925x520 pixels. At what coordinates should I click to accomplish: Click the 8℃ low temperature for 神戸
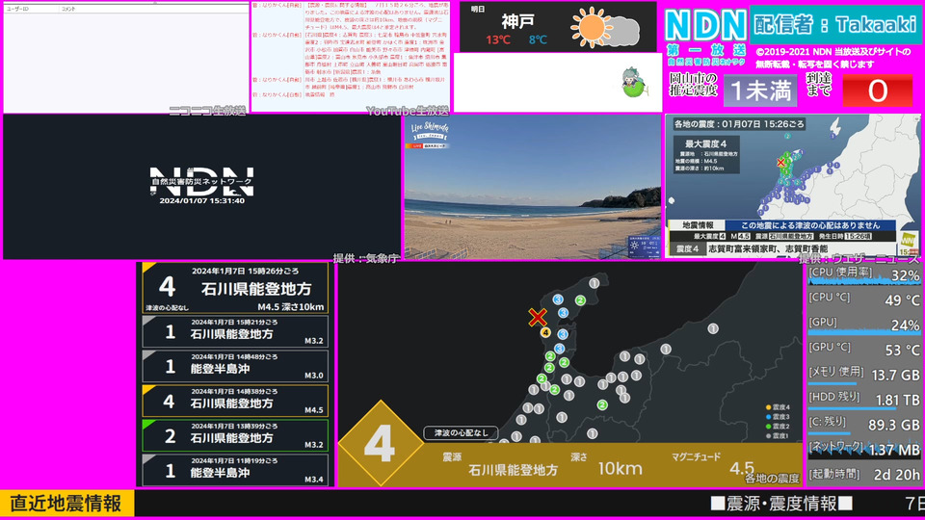pyautogui.click(x=538, y=40)
